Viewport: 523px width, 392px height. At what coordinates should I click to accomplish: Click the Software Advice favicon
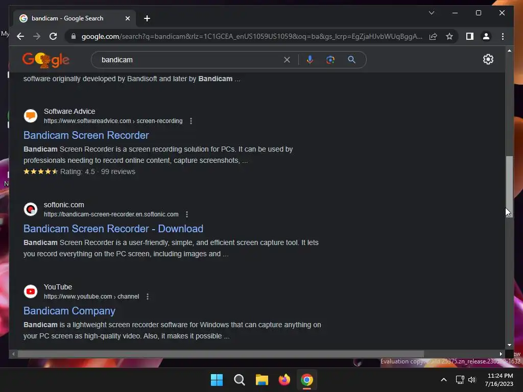(30, 116)
